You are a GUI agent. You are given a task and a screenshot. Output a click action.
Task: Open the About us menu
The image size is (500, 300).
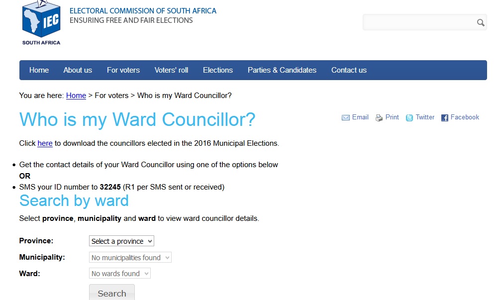click(x=78, y=70)
